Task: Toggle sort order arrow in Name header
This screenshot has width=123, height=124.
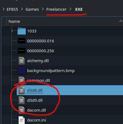Action: tap(121, 21)
